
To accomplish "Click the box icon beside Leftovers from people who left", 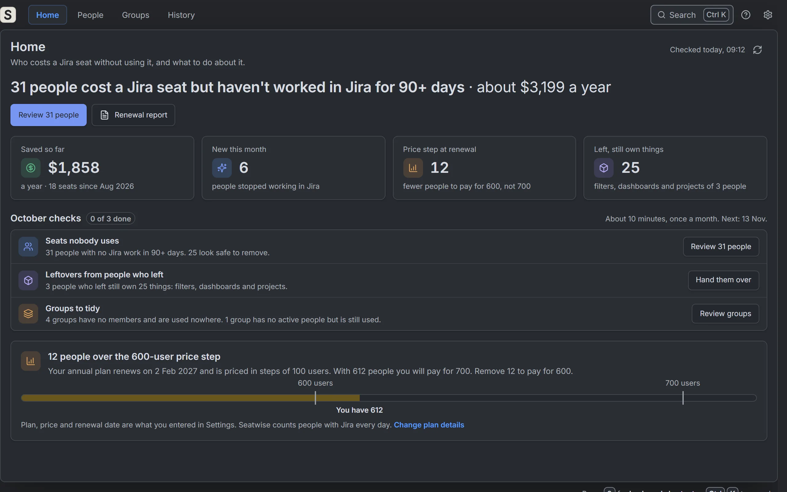I will pos(28,280).
